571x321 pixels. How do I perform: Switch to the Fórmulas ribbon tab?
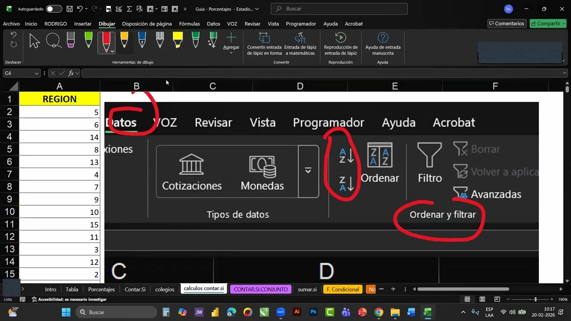[x=190, y=24]
